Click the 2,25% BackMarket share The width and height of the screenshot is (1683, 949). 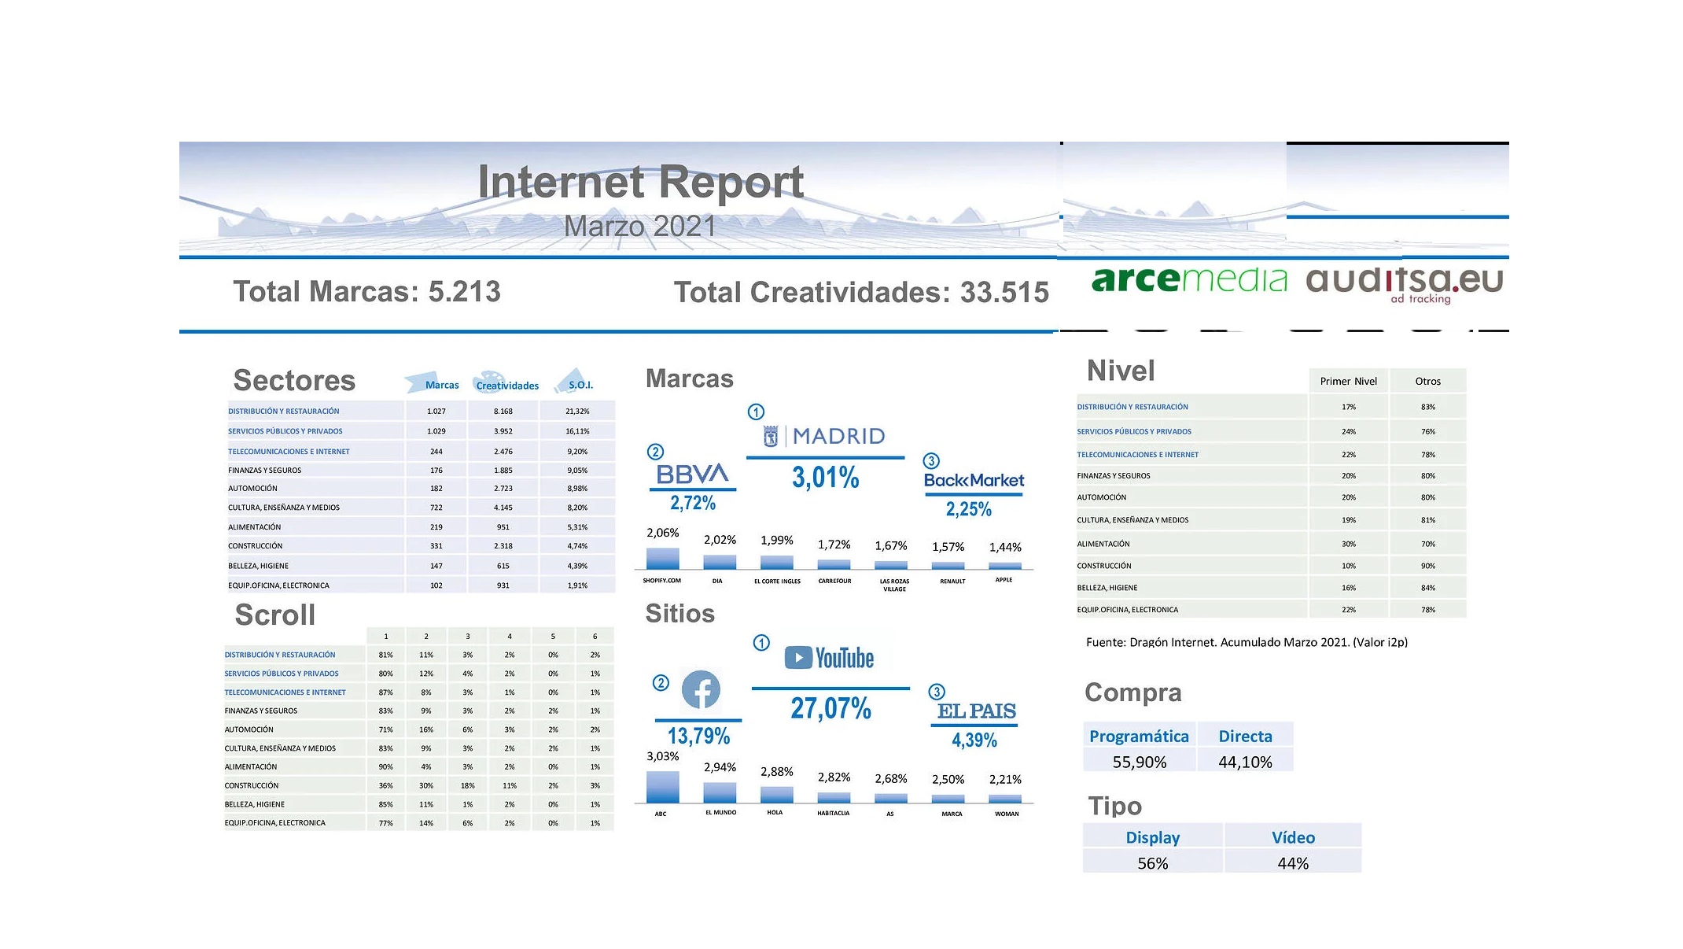tap(969, 509)
